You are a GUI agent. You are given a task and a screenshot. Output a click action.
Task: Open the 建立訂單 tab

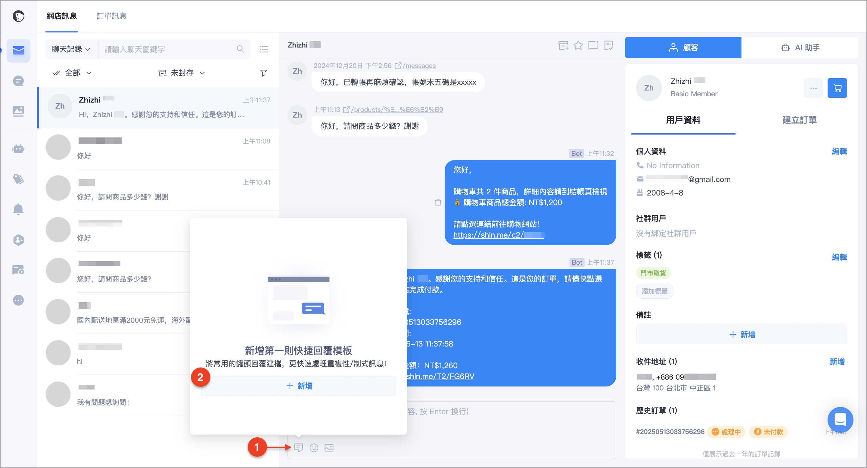[799, 120]
